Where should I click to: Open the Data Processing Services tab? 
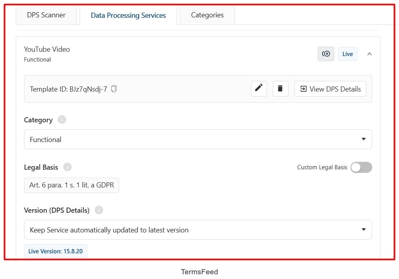(x=128, y=15)
